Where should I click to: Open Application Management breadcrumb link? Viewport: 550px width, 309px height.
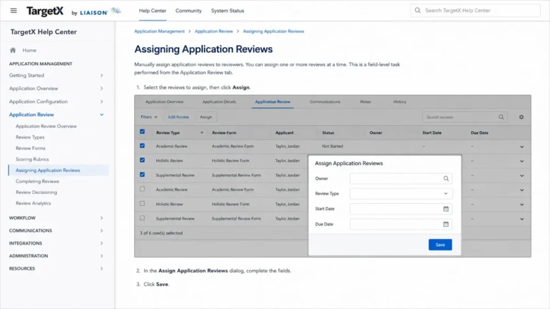point(159,31)
